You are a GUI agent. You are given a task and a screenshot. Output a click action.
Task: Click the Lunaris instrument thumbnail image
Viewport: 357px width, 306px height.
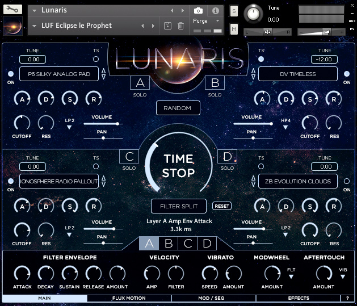click(12, 26)
